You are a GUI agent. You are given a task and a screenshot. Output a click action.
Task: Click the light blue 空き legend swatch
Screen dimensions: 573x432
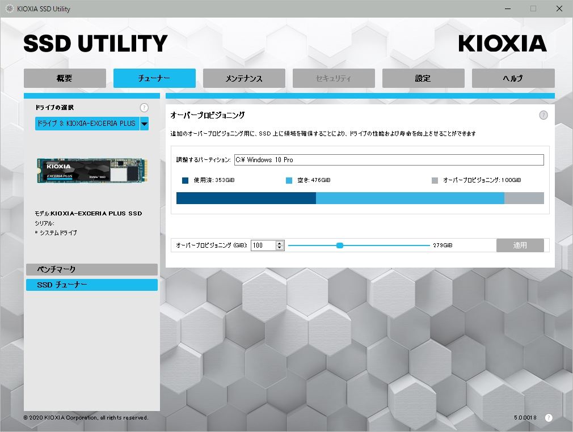coord(289,180)
